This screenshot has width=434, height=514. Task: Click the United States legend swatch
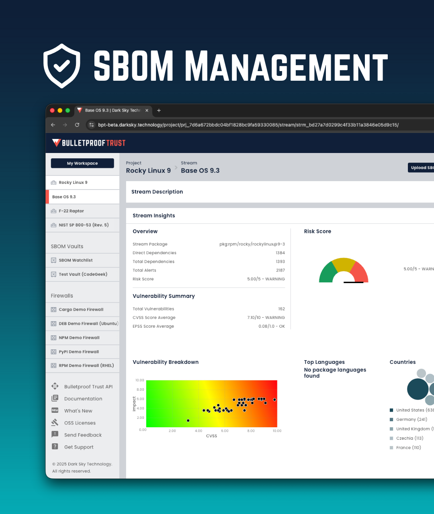point(391,410)
